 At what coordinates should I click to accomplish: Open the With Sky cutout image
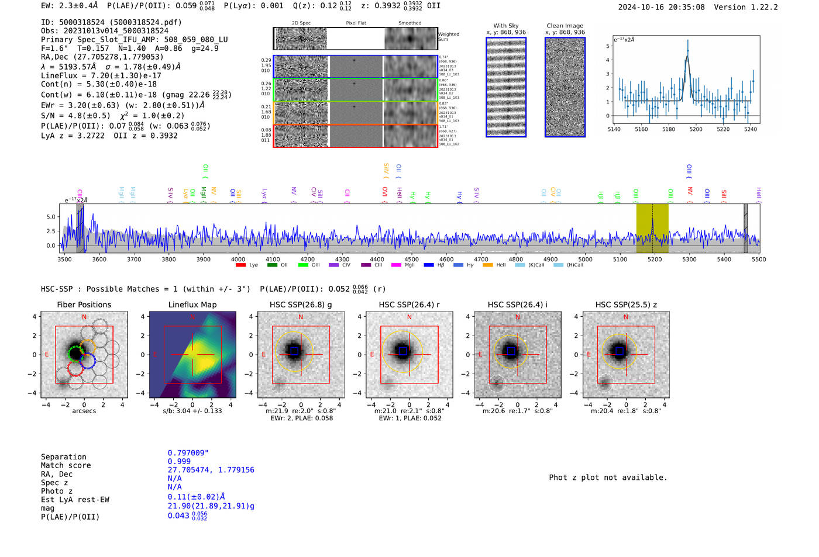[506, 87]
